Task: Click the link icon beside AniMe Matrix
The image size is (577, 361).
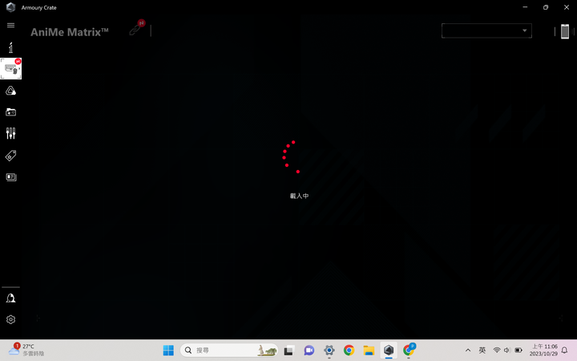Action: pos(136,29)
